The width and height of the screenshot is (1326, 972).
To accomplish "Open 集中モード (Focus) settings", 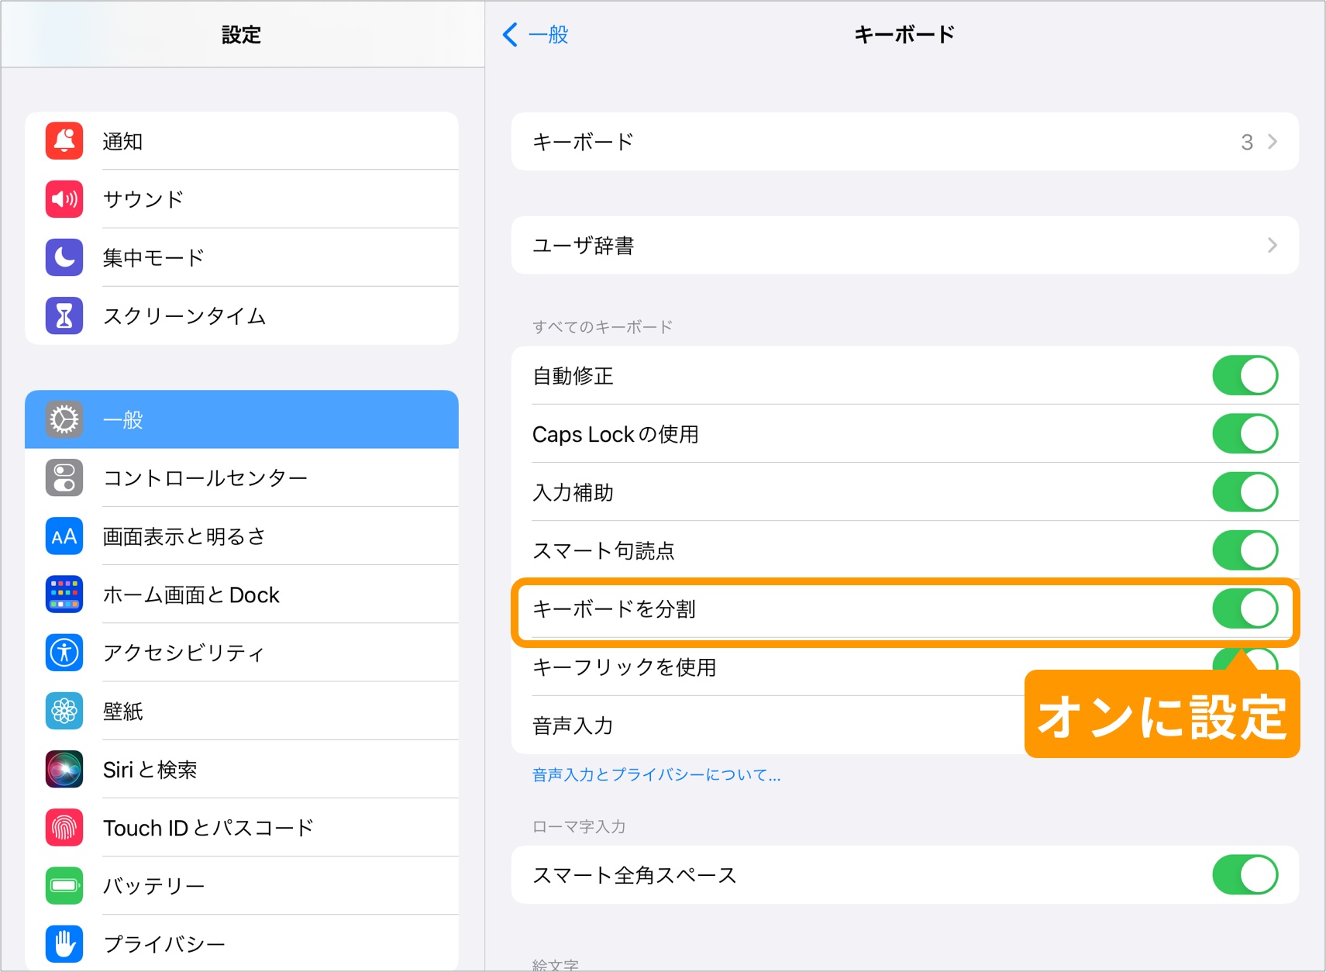I will pyautogui.click(x=153, y=257).
